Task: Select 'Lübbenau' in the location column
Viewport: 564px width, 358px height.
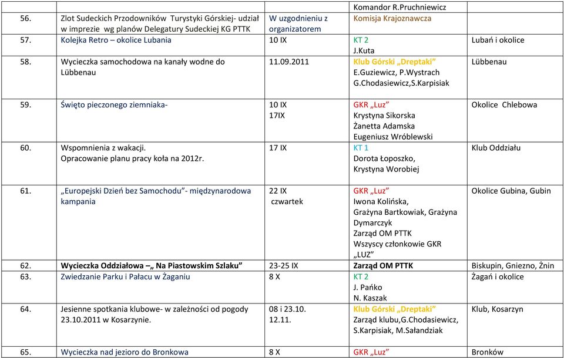Action: coord(489,62)
